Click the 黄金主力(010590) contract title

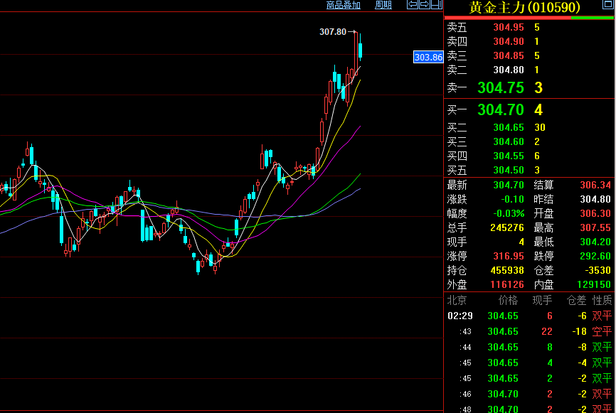click(x=524, y=7)
